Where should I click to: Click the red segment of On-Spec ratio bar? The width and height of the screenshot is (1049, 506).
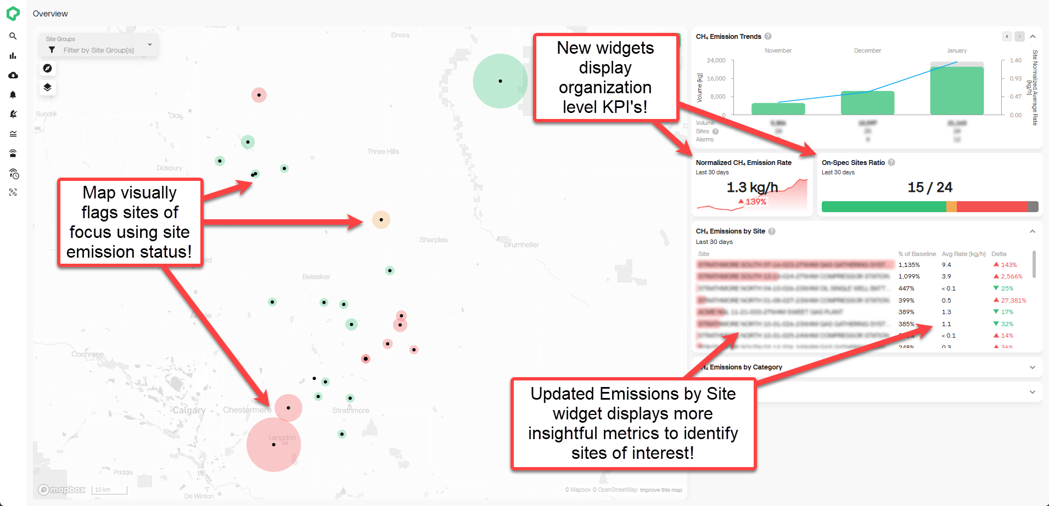991,207
